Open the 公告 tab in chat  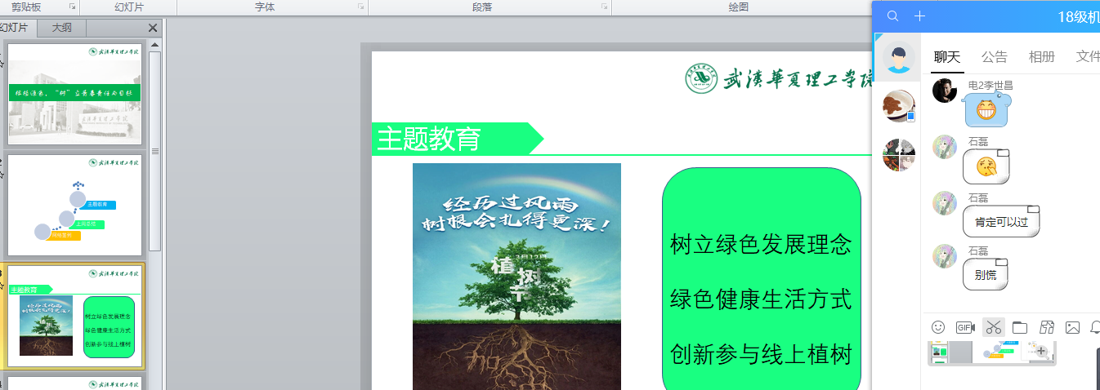[x=994, y=57]
